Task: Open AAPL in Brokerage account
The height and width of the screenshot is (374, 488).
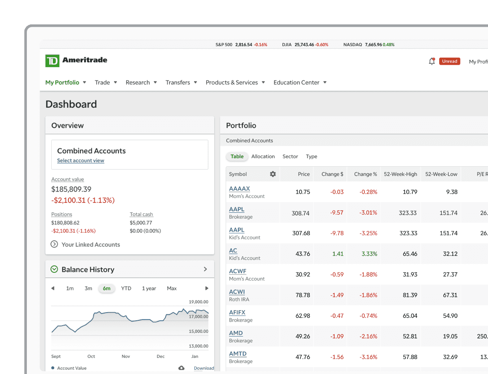Action: (x=237, y=209)
